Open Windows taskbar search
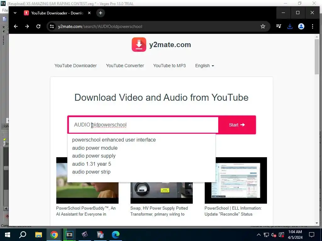Screen dimensions: 322x241 coord(23,235)
